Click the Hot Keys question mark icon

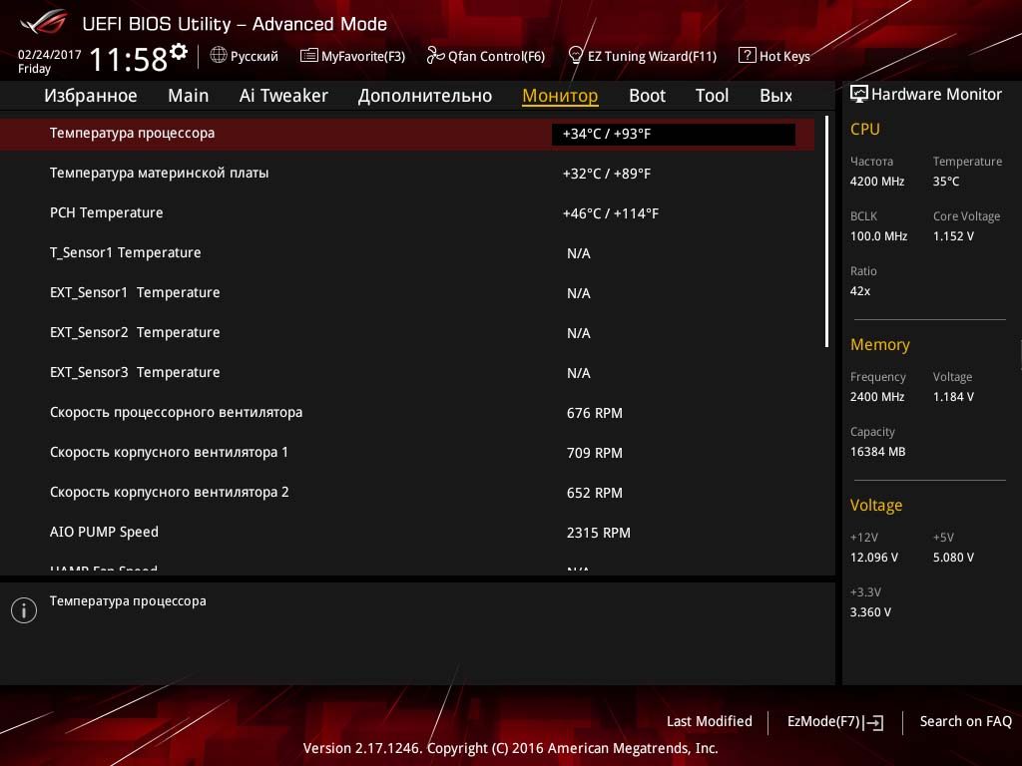point(747,56)
